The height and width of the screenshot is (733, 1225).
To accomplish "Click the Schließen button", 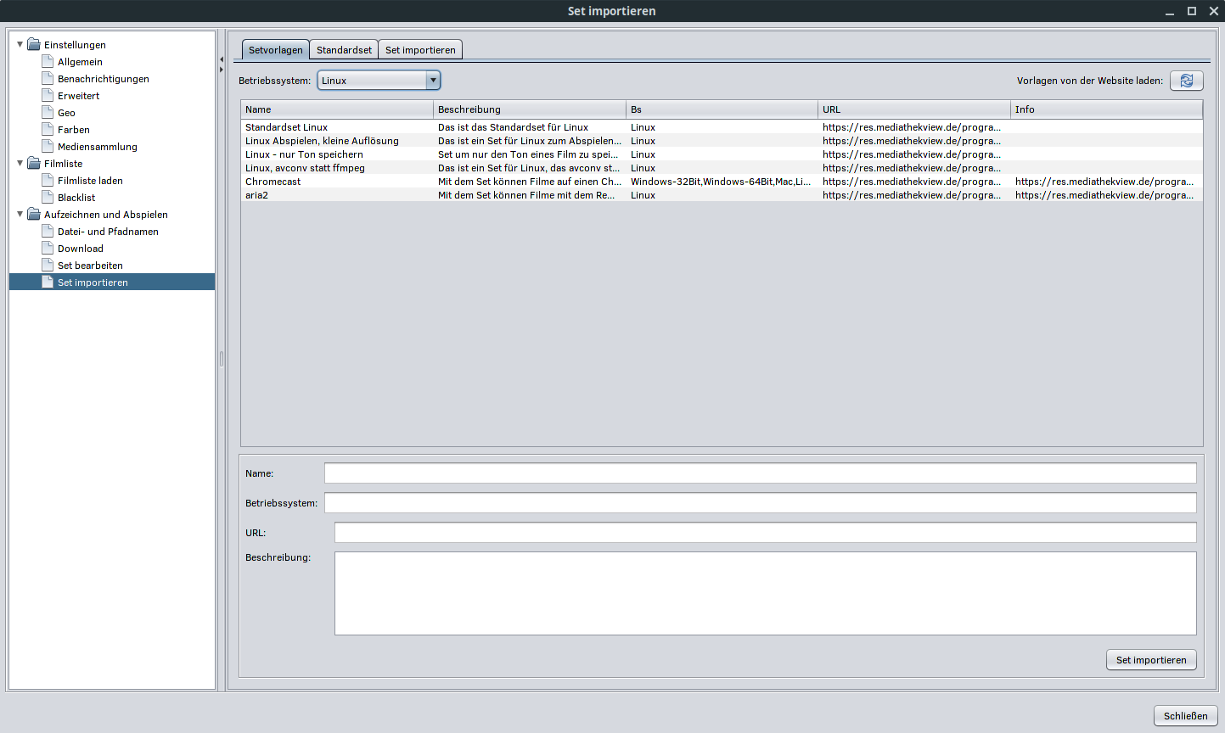I will tap(1185, 715).
